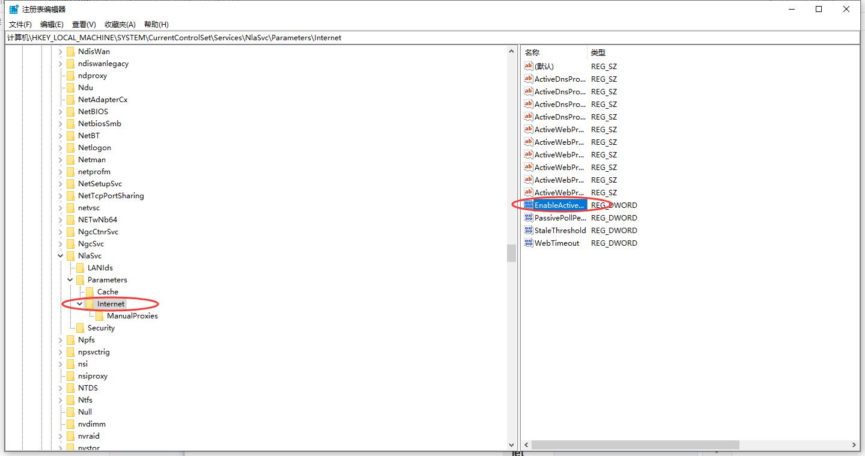Select the NetTcpPortSharing folder icon
Viewport: 865px width, 456px height.
tap(71, 196)
